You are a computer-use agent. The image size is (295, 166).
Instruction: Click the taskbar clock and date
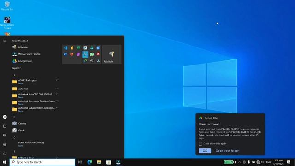(x=278, y=162)
